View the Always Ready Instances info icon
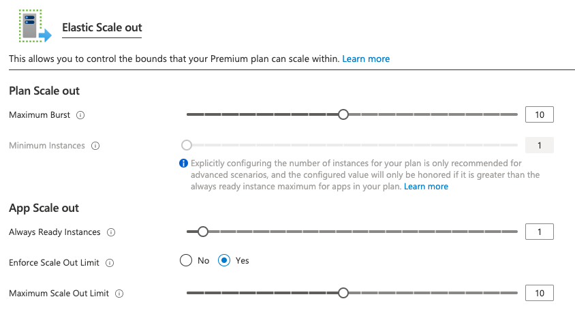 111,232
